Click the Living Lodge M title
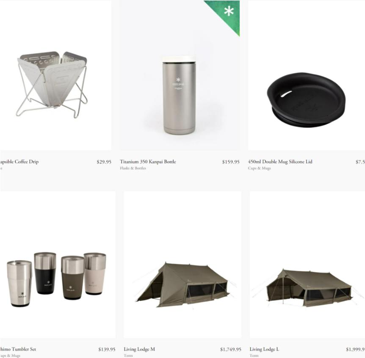The width and height of the screenshot is (365, 358). click(139, 349)
